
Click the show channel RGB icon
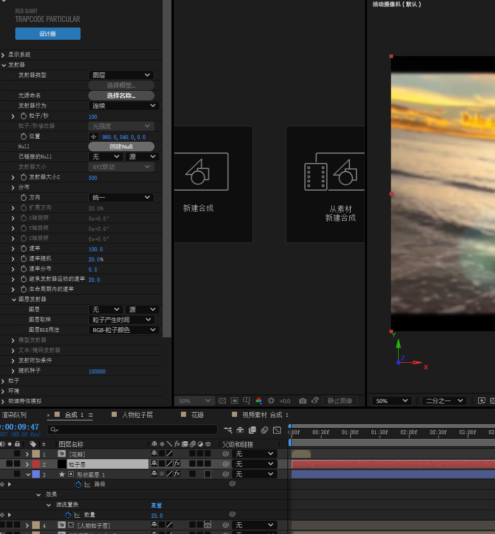point(259,401)
